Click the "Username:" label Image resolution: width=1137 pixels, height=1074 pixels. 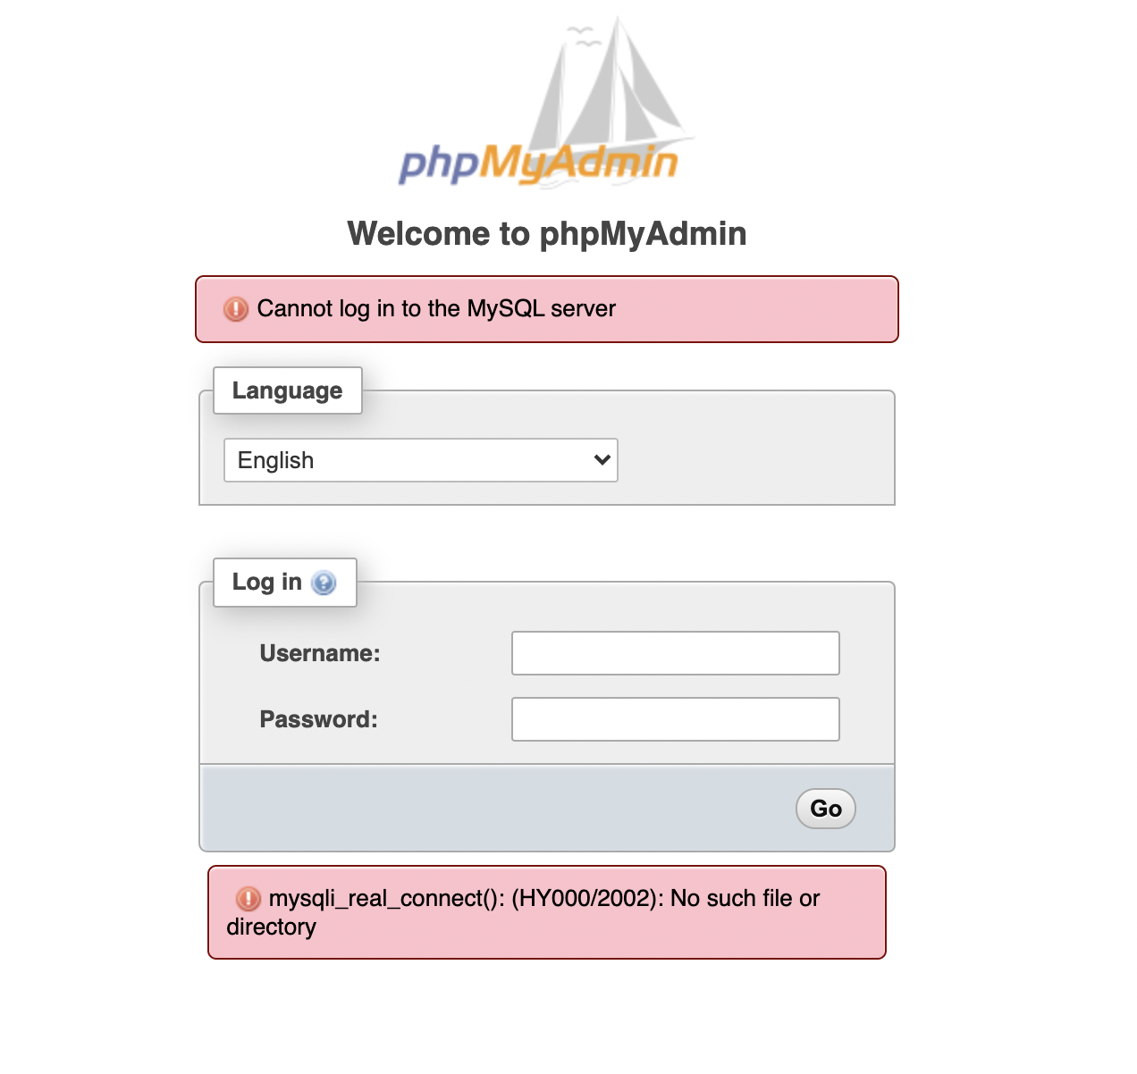(320, 653)
